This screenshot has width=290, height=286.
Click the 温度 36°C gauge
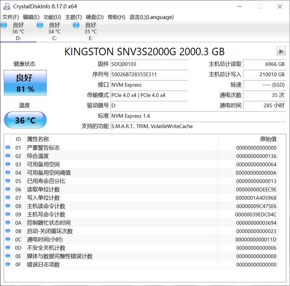pos(25,120)
